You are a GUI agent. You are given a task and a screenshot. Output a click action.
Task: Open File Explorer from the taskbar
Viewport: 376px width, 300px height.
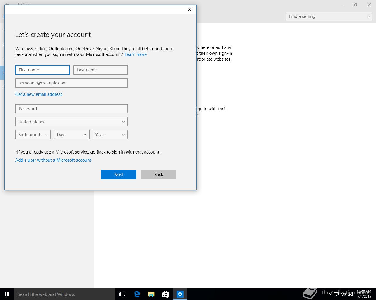[151, 294]
